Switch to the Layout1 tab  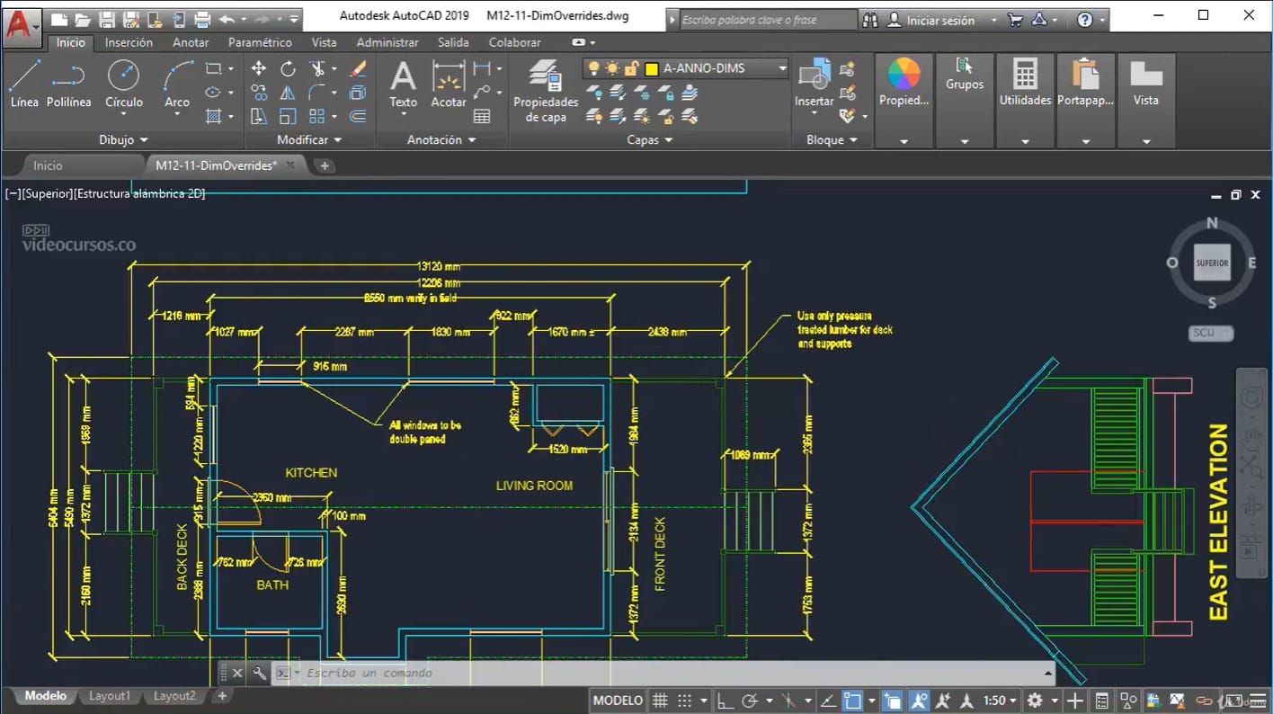(x=109, y=695)
